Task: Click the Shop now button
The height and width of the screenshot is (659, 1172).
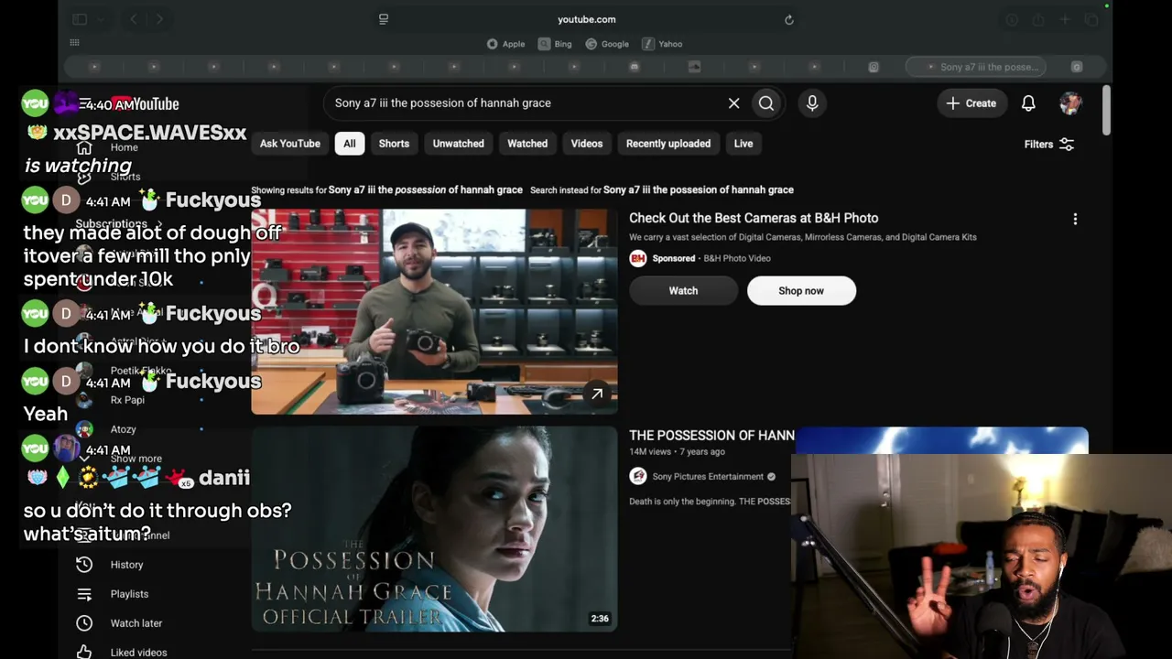Action: (801, 291)
